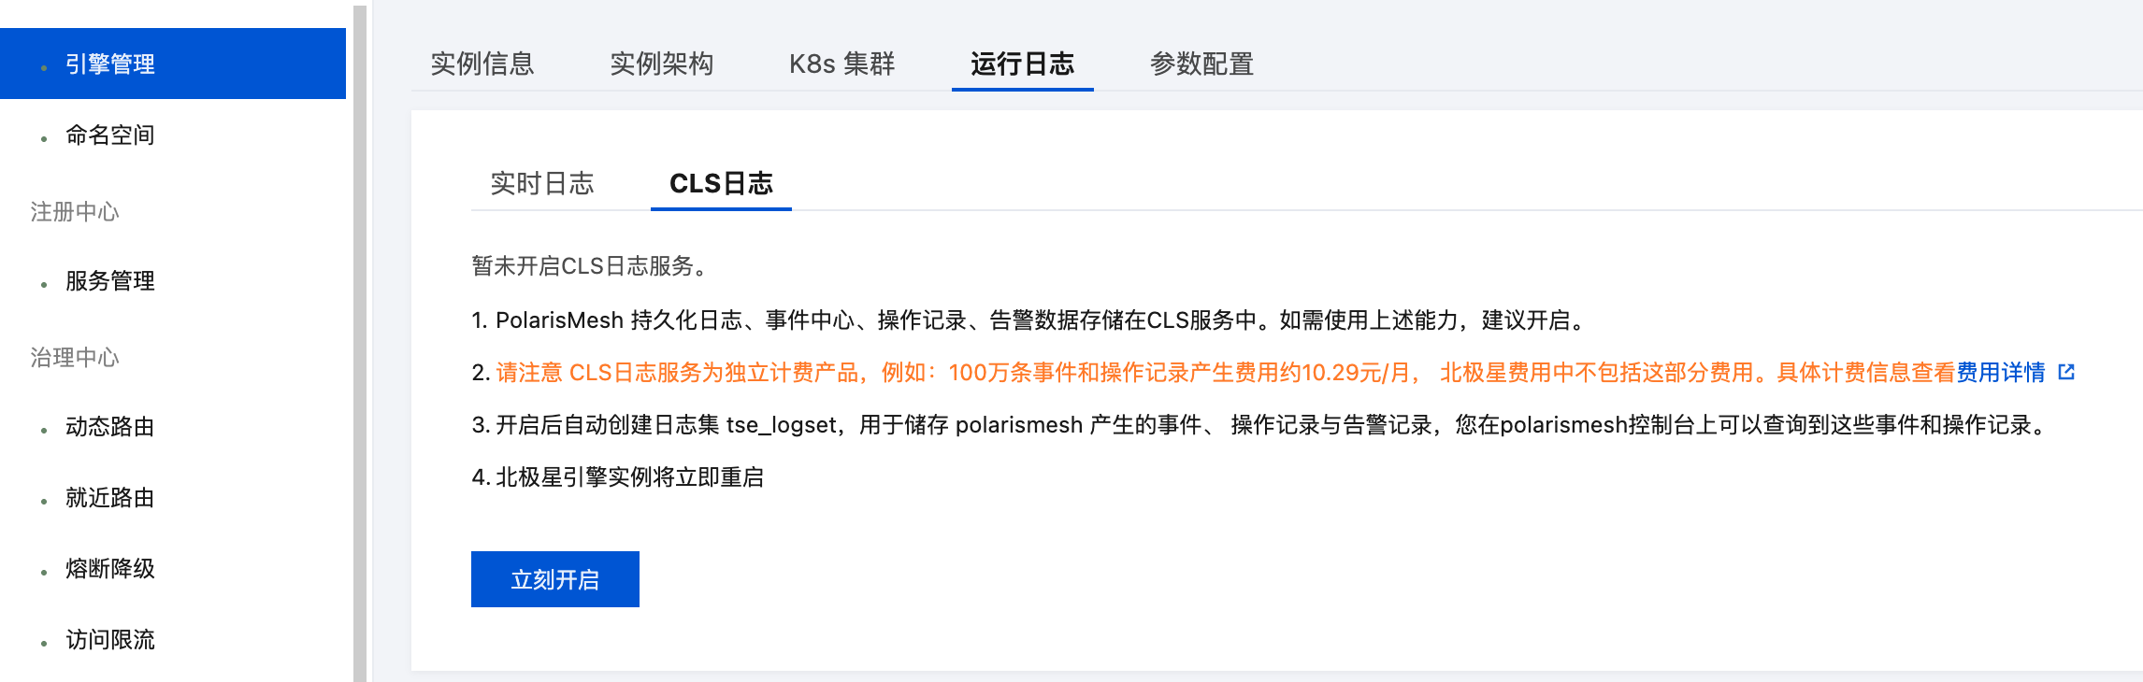Go to 命名空间 in the sidebar
This screenshot has width=2143, height=682.
[x=109, y=135]
